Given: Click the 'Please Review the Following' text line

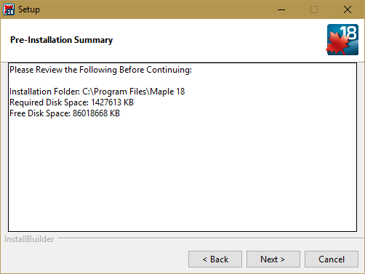Looking at the screenshot, I should pyautogui.click(x=100, y=70).
